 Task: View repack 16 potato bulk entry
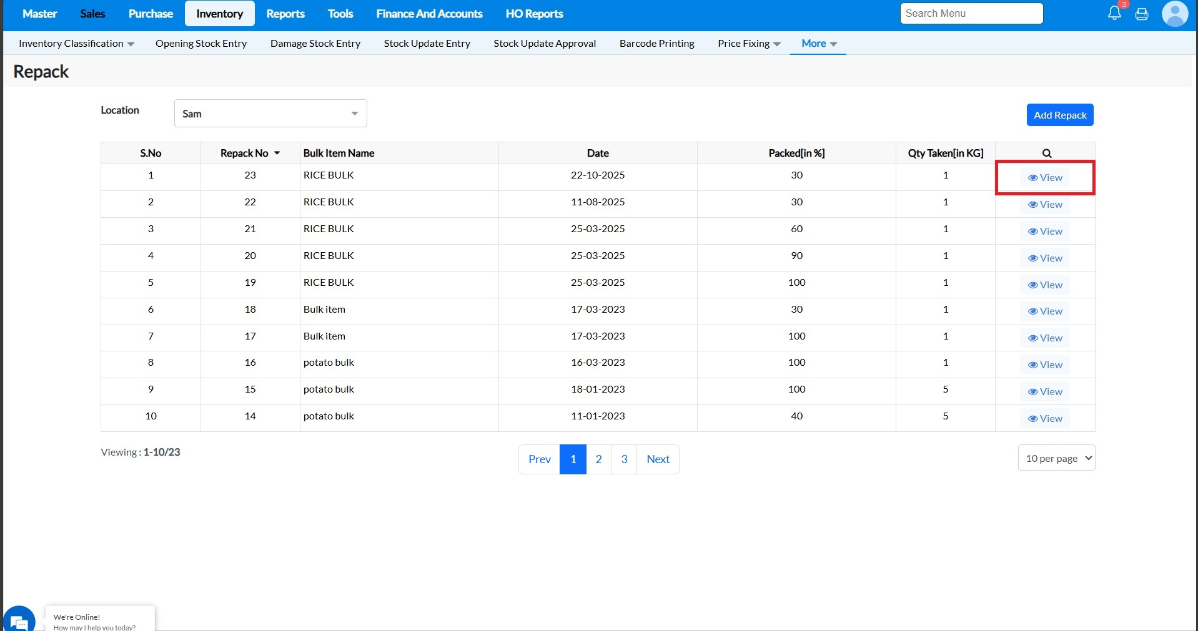tap(1045, 365)
